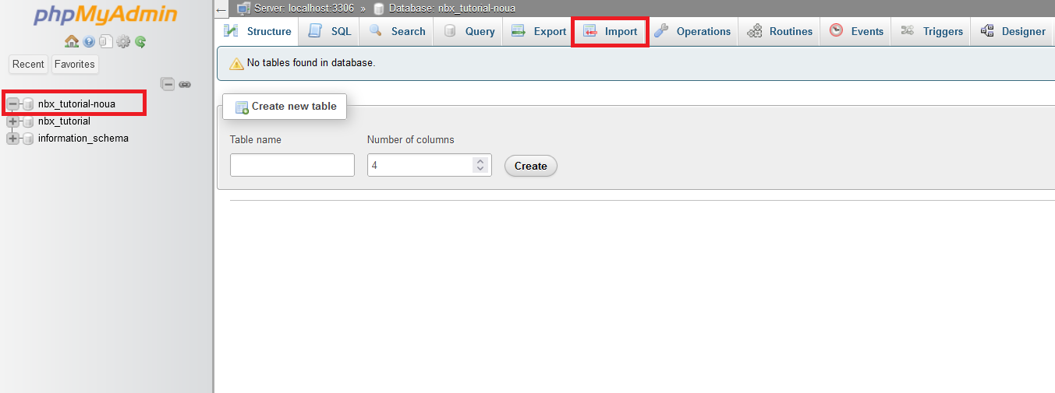
Task: Increase number of columns with stepper up arrow
Action: click(x=480, y=161)
